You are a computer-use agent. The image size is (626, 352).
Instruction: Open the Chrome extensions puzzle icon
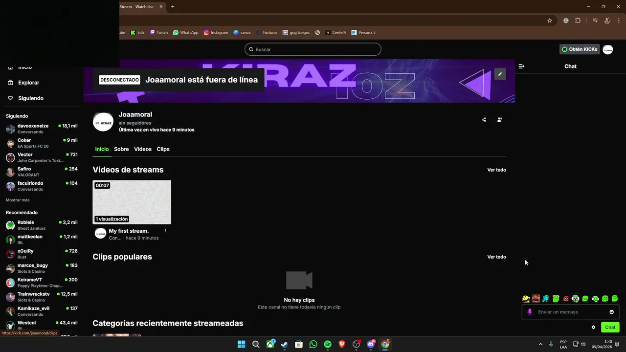pyautogui.click(x=578, y=21)
